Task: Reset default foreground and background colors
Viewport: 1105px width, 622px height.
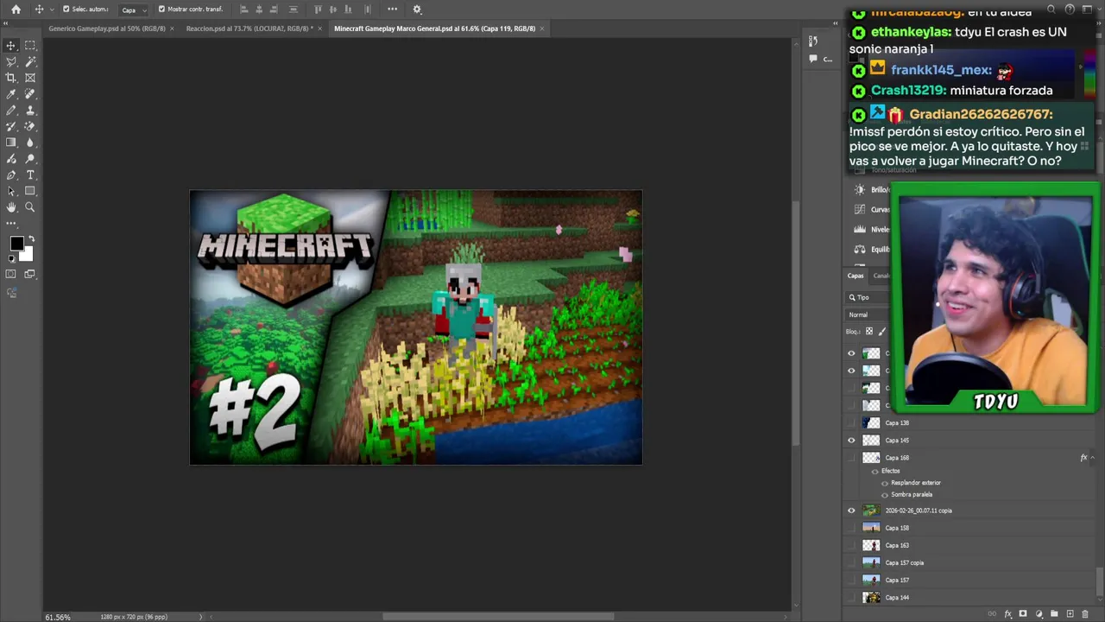Action: 12,257
